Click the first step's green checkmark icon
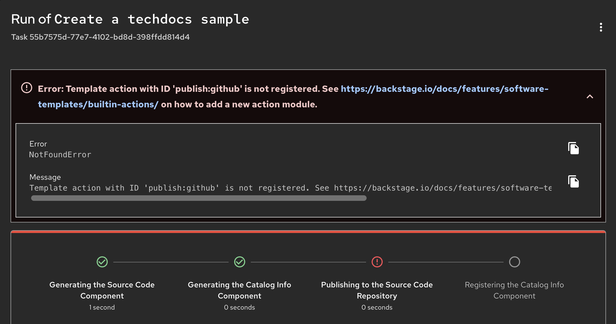Image resolution: width=616 pixels, height=324 pixels. point(102,262)
